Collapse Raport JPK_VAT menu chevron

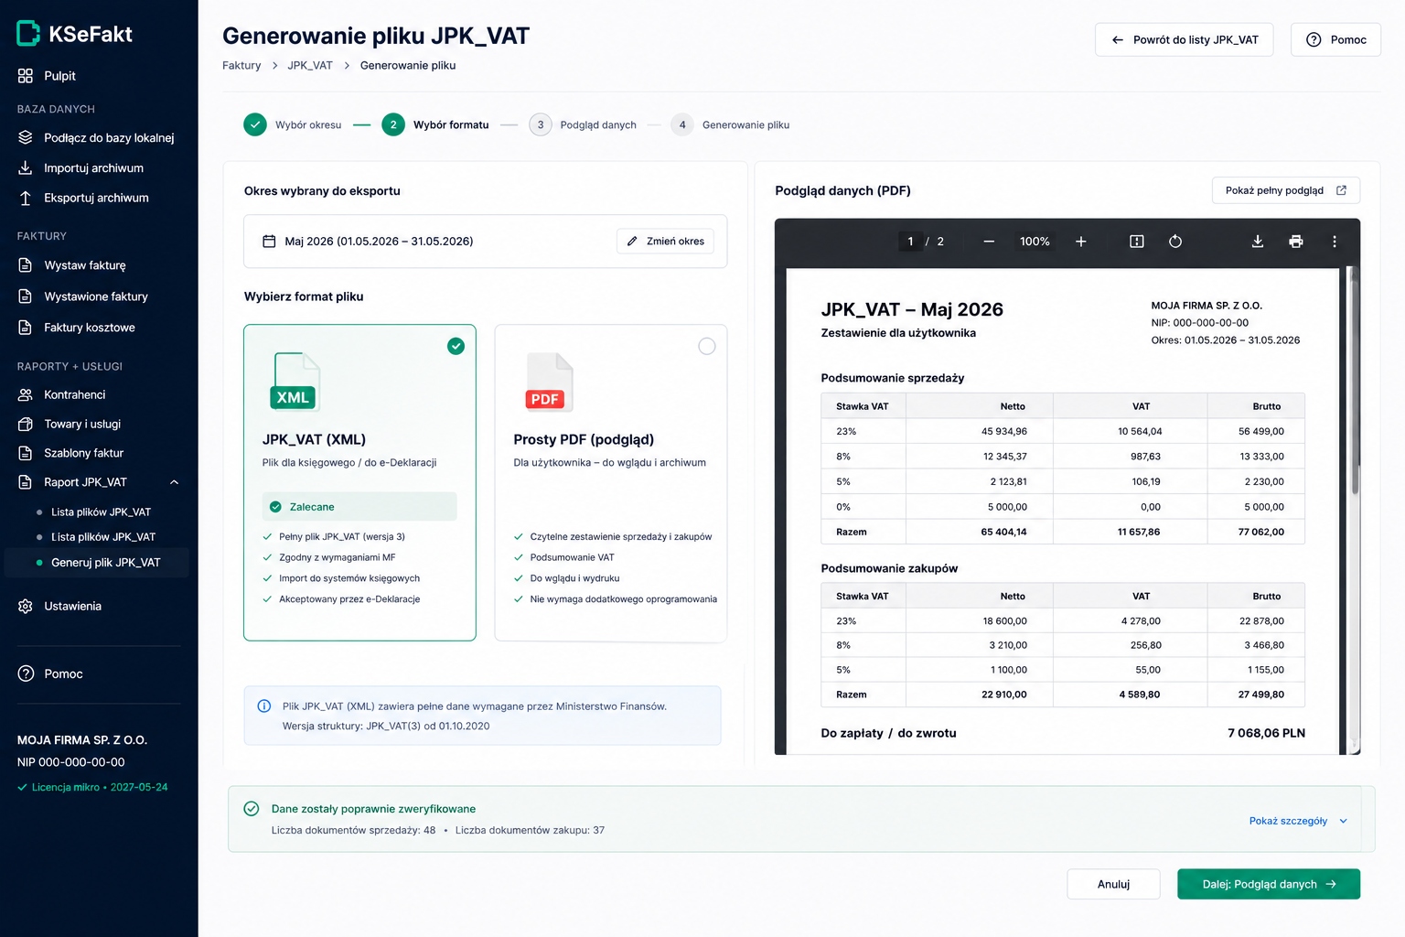click(174, 482)
